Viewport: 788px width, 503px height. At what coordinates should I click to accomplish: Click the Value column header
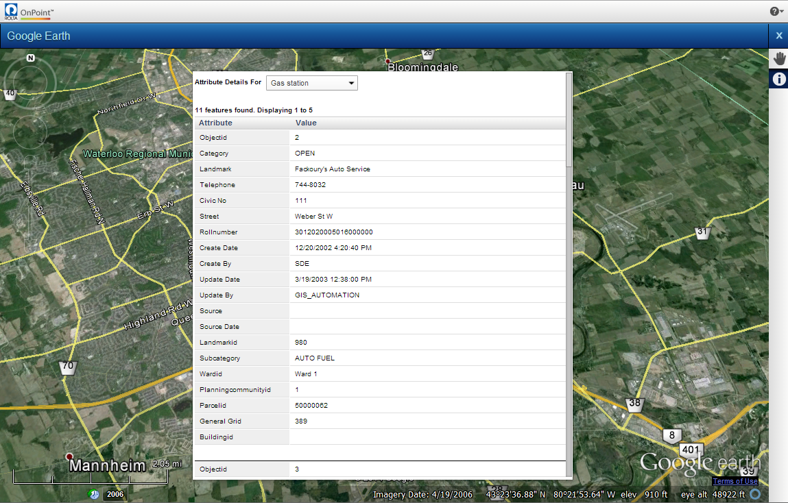point(306,123)
